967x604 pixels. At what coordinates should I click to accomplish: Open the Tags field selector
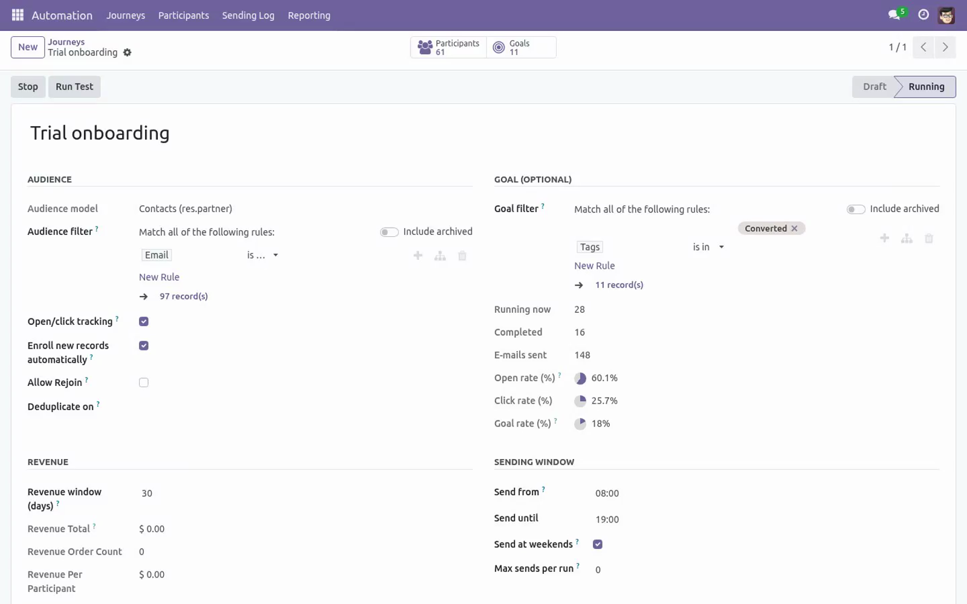click(590, 247)
